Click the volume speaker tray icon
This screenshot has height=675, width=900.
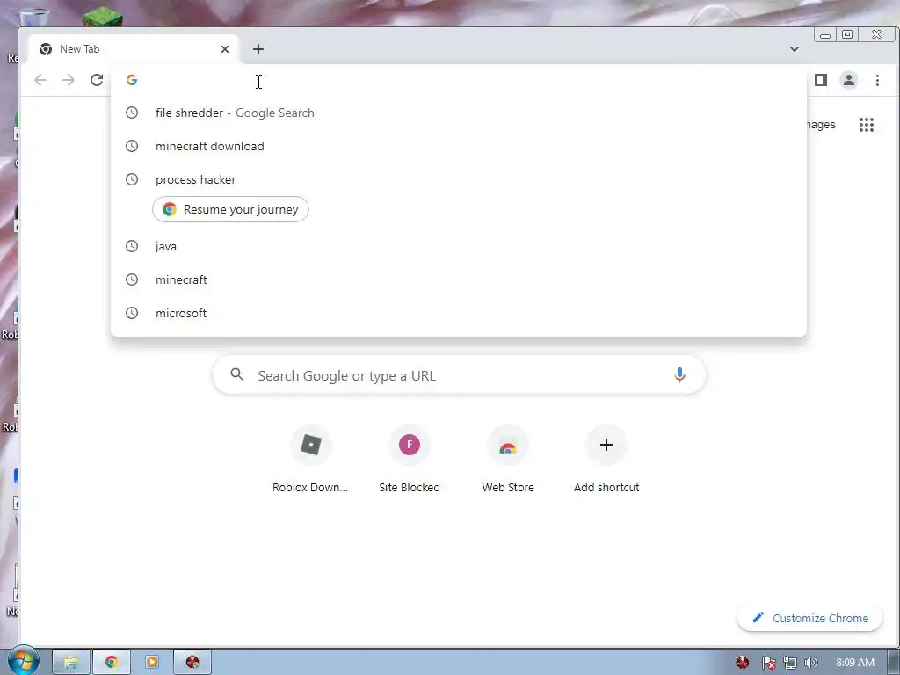tap(810, 663)
